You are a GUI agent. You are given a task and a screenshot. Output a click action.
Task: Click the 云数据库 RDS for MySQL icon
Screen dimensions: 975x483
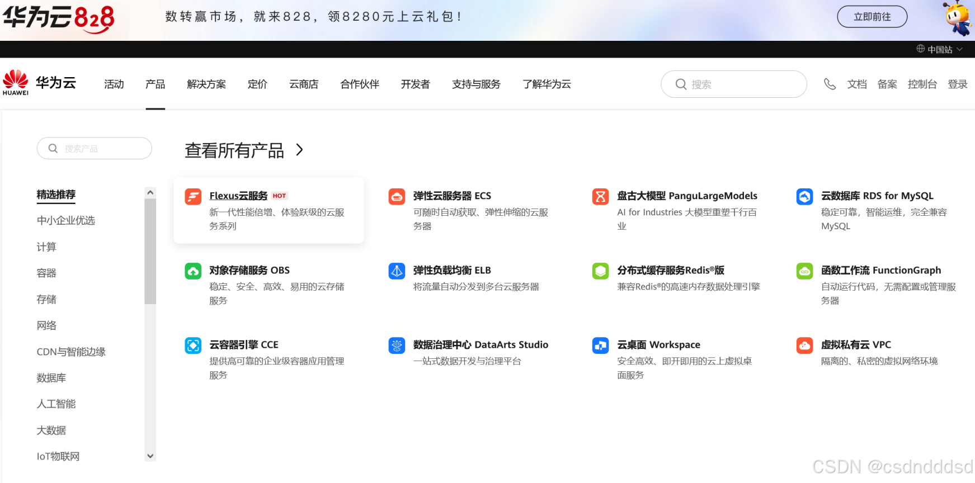804,197
